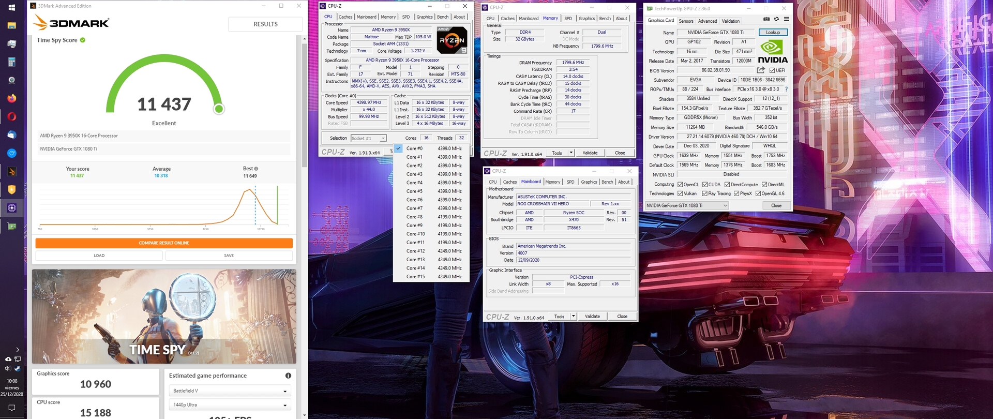Click the info icon next to Best score

[x=256, y=169]
